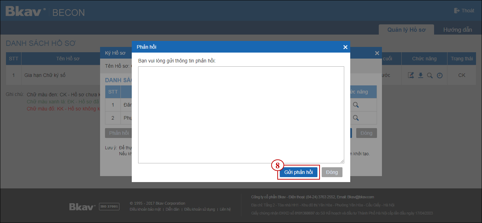The image size is (482, 223).
Task: Click the magnifier icon in document row 2
Action: pos(356,118)
